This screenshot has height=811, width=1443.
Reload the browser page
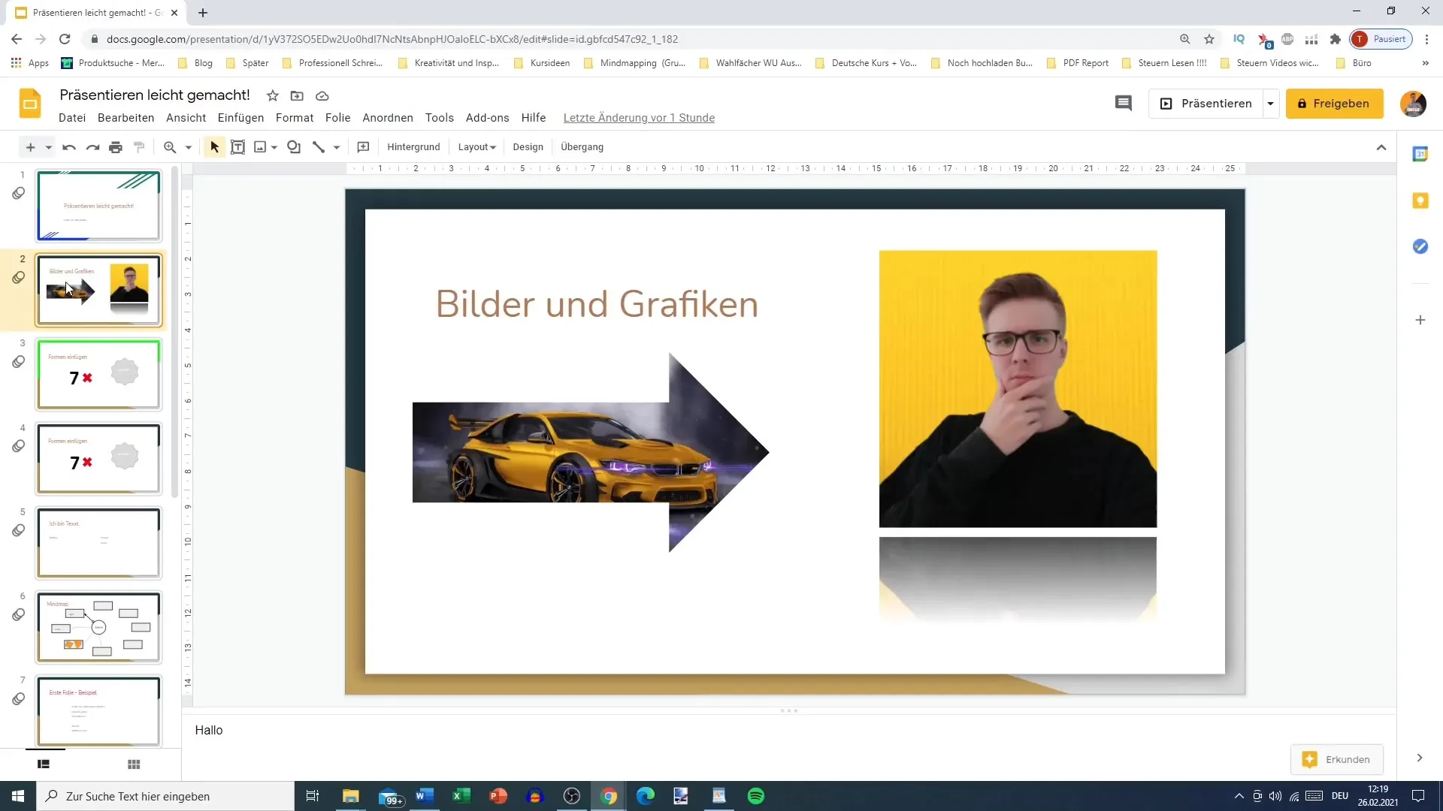[x=65, y=39]
